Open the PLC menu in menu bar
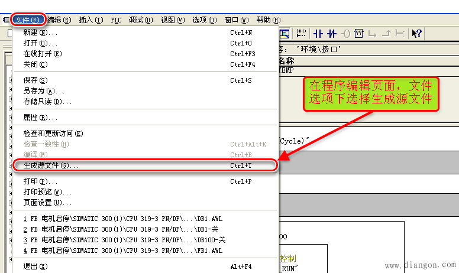459x273 pixels. tap(116, 19)
